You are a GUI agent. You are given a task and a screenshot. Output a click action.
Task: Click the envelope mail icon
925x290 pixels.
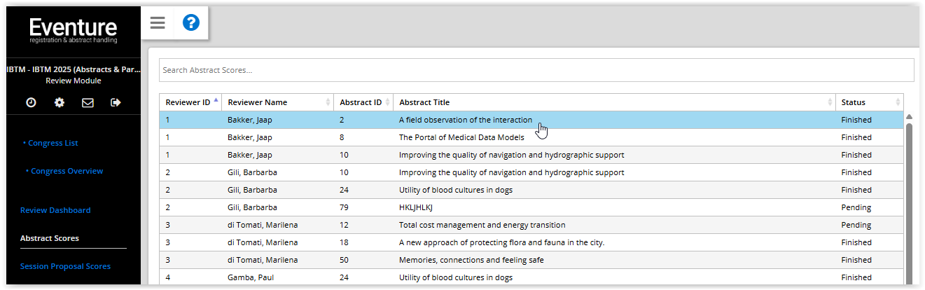pos(88,103)
